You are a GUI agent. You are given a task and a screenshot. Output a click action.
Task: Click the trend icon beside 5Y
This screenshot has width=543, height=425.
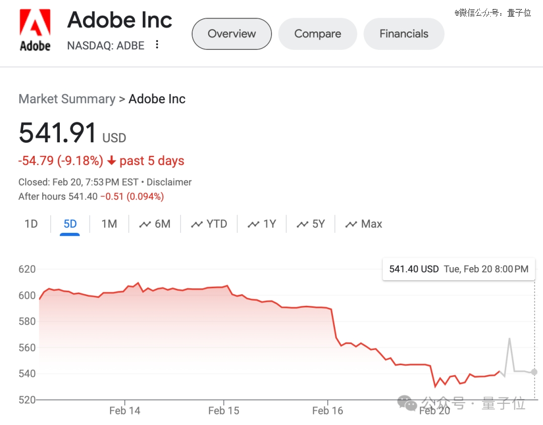point(302,224)
